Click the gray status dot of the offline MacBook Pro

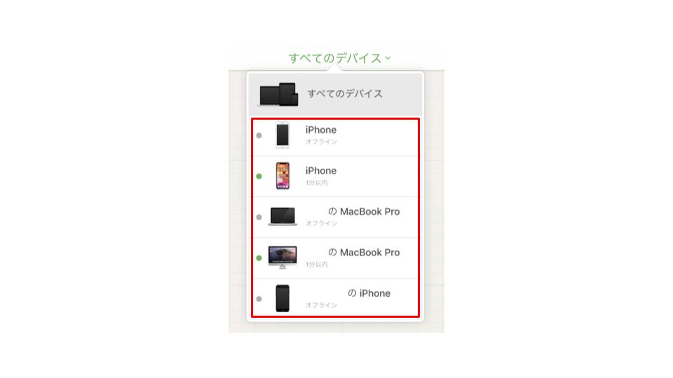pos(259,217)
